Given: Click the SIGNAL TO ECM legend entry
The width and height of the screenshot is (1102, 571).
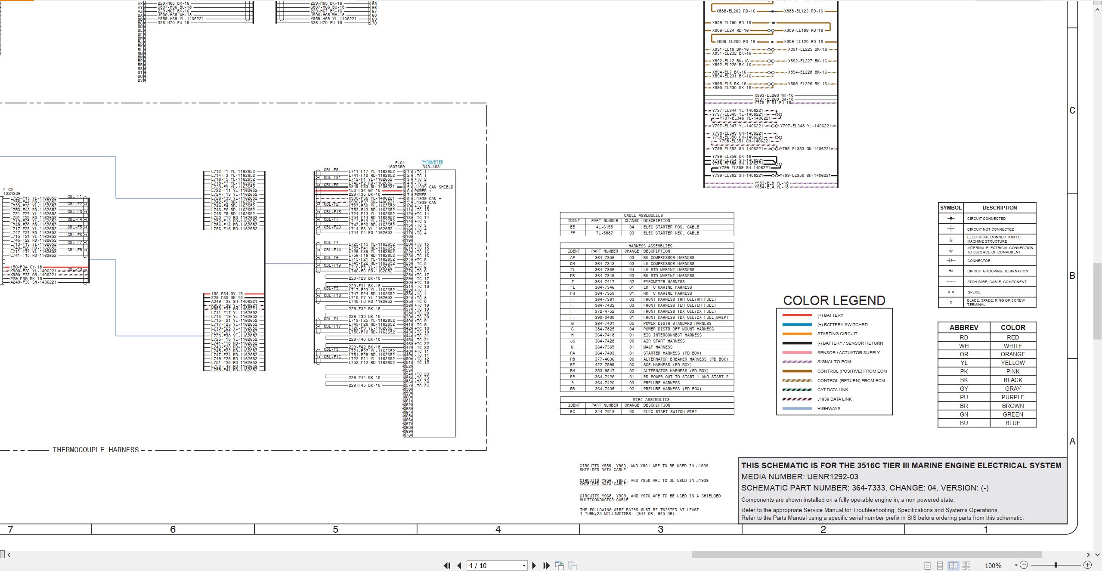Looking at the screenshot, I should [x=834, y=361].
